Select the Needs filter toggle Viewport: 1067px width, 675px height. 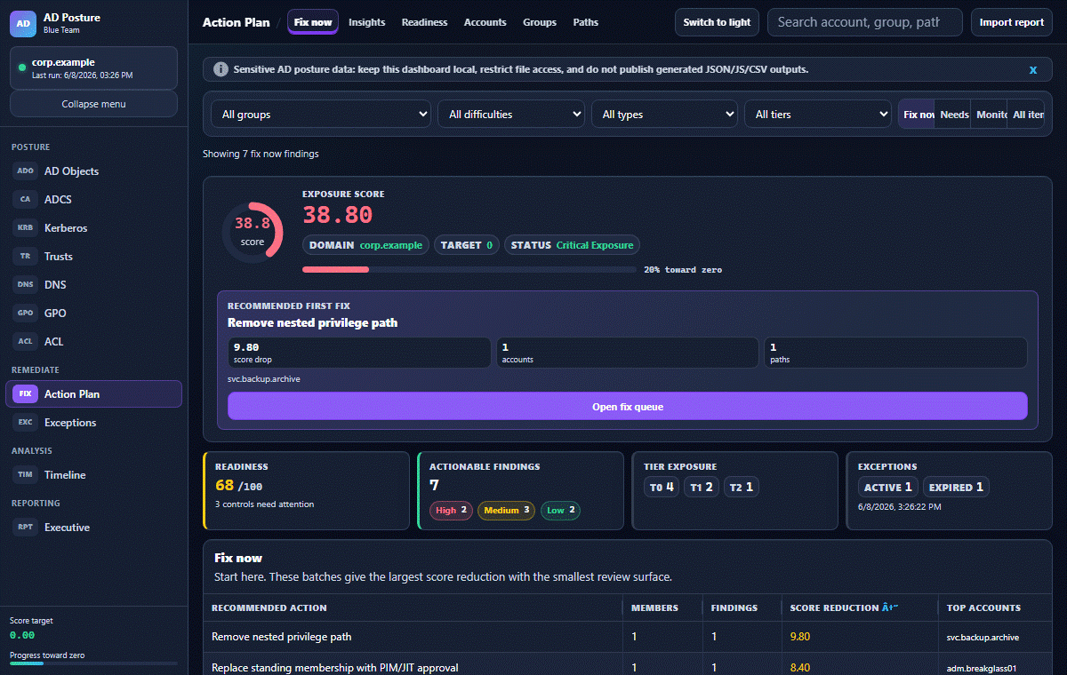pyautogui.click(x=953, y=115)
